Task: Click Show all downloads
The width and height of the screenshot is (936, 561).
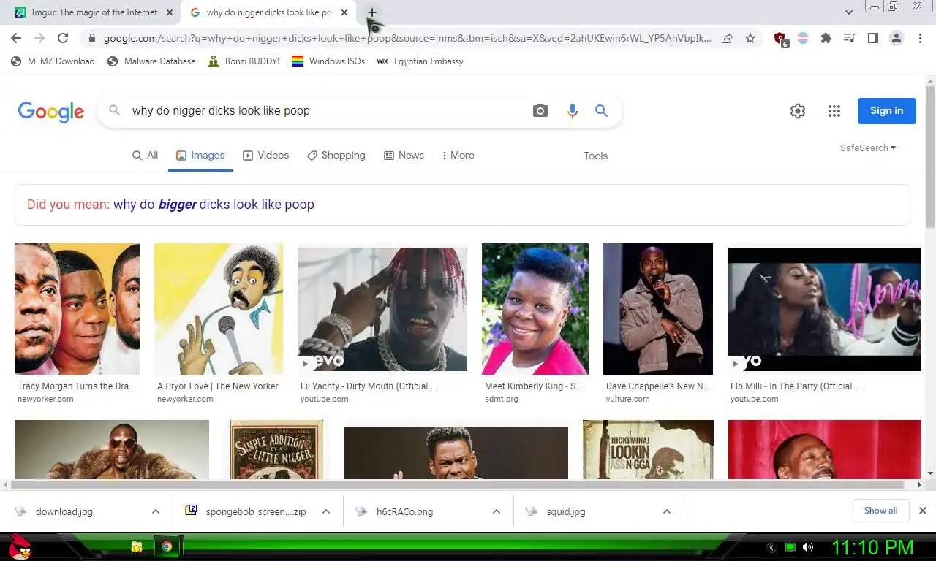Action: [881, 511]
